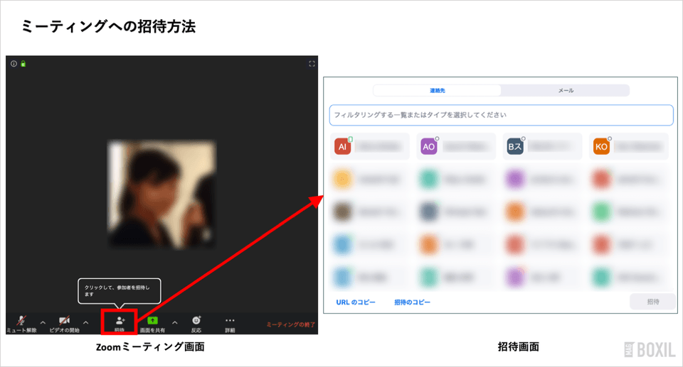Select the AO contact avatar
683x367 pixels.
pyautogui.click(x=428, y=146)
